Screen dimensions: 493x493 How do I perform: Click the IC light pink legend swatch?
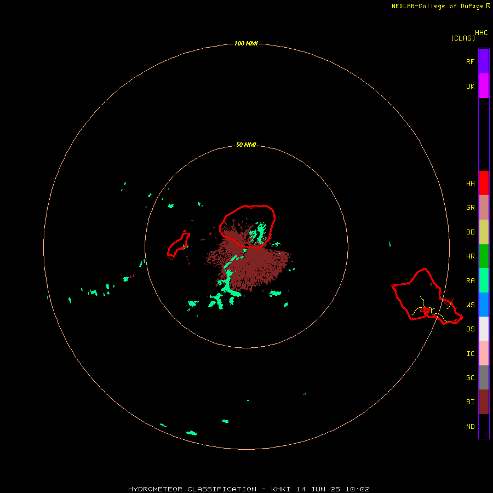point(484,353)
